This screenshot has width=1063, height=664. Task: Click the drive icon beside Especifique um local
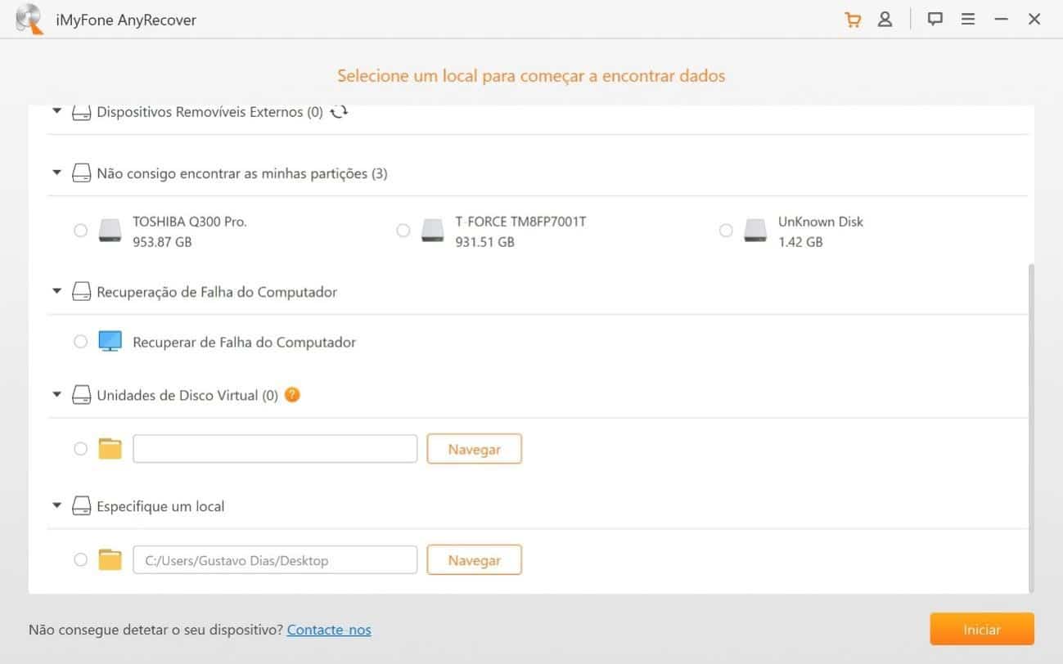tap(81, 507)
